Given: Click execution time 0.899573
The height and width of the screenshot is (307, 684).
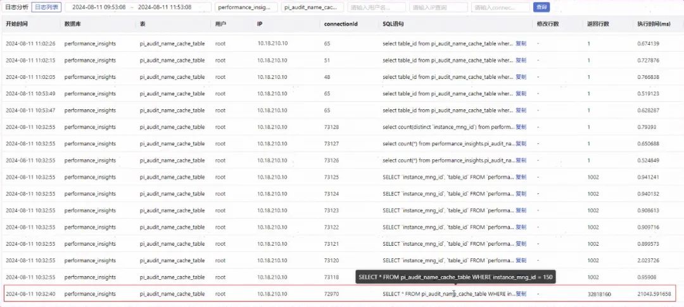Looking at the screenshot, I should (649, 244).
